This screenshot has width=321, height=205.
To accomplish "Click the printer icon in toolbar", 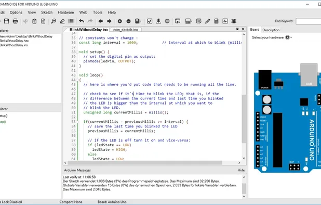I will 16,21.
